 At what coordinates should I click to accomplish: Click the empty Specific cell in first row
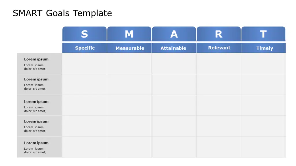click(84, 63)
